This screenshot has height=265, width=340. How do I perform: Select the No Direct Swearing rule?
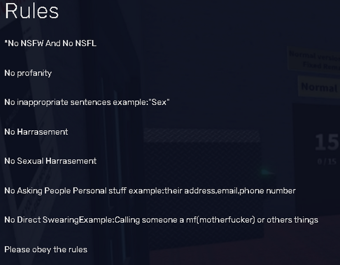[161, 220]
